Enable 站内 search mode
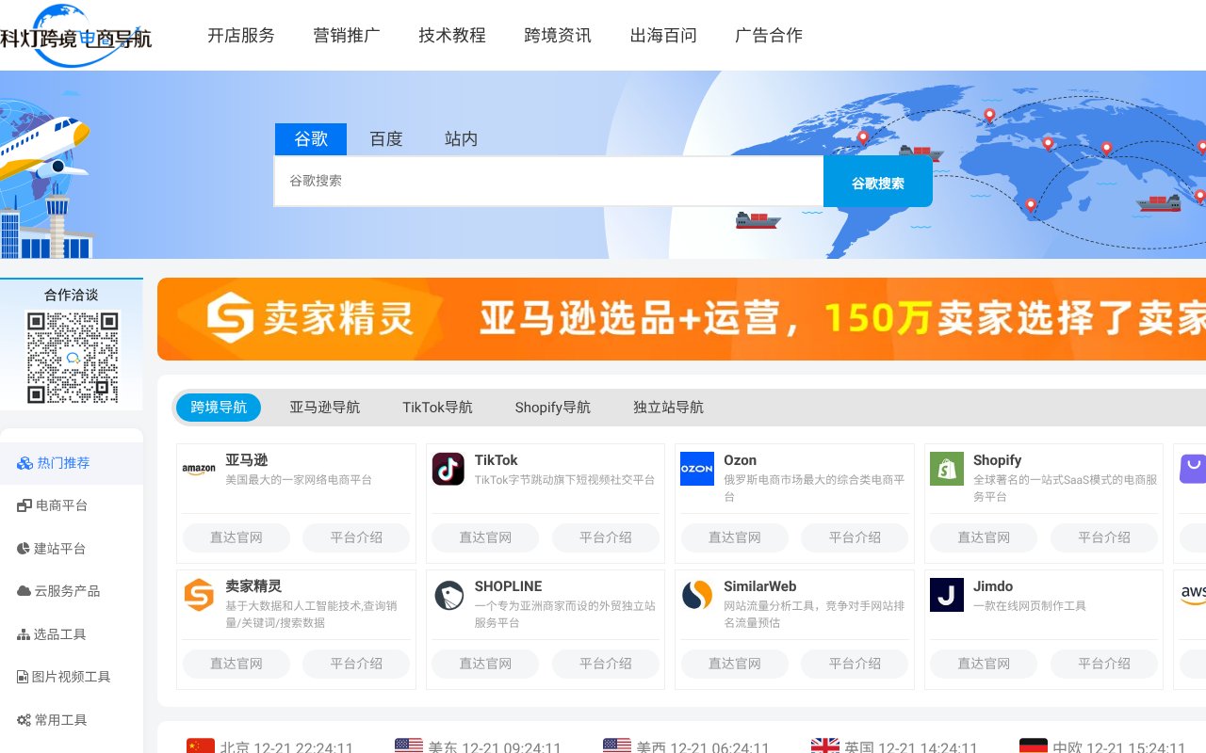 461,139
